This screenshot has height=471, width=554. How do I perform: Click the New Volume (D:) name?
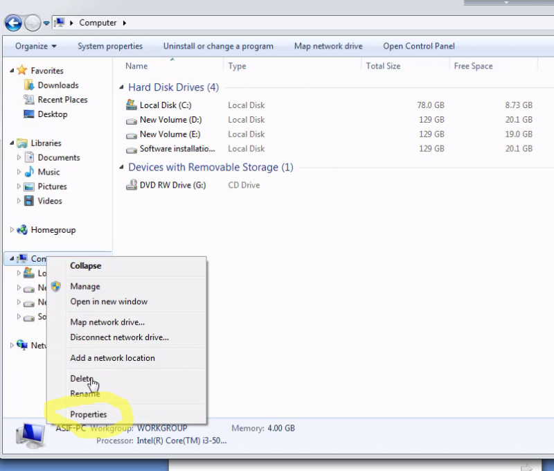[170, 120]
